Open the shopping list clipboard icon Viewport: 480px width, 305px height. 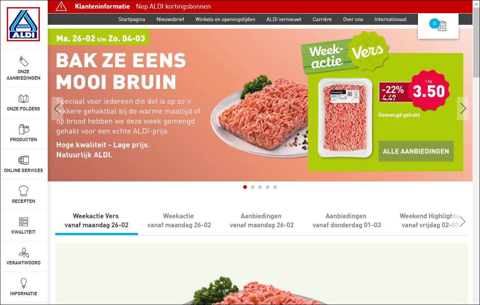[442, 26]
